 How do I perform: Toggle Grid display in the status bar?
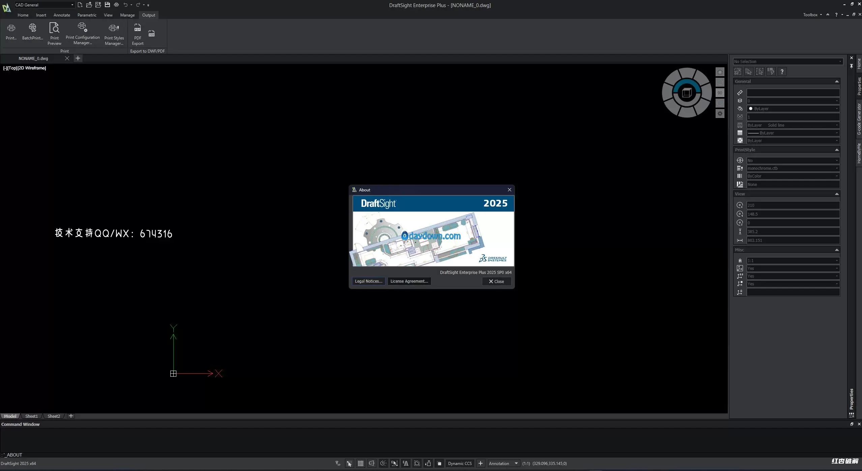pos(361,463)
